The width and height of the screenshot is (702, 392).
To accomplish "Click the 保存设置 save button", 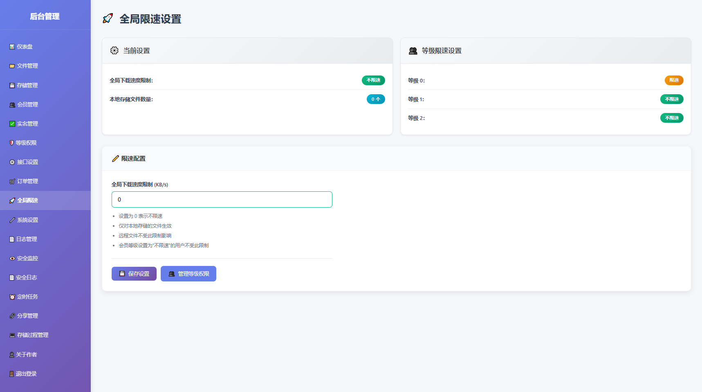I will coord(134,274).
